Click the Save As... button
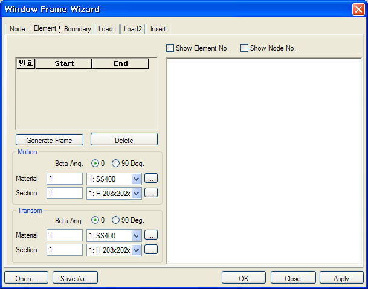The image size is (368, 289). [x=75, y=278]
